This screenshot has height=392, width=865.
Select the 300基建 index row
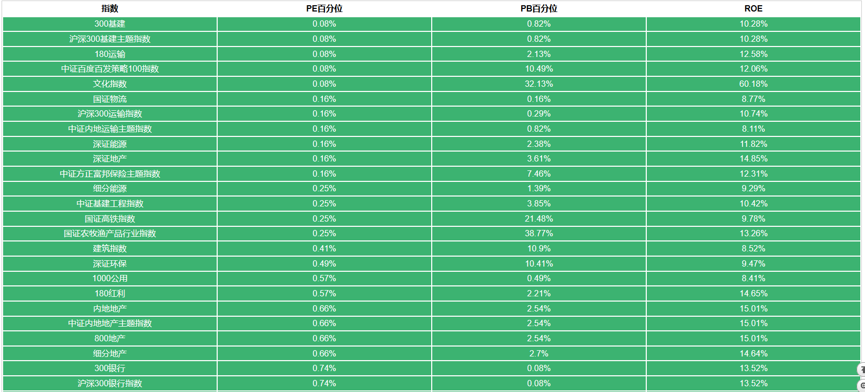[x=432, y=24]
